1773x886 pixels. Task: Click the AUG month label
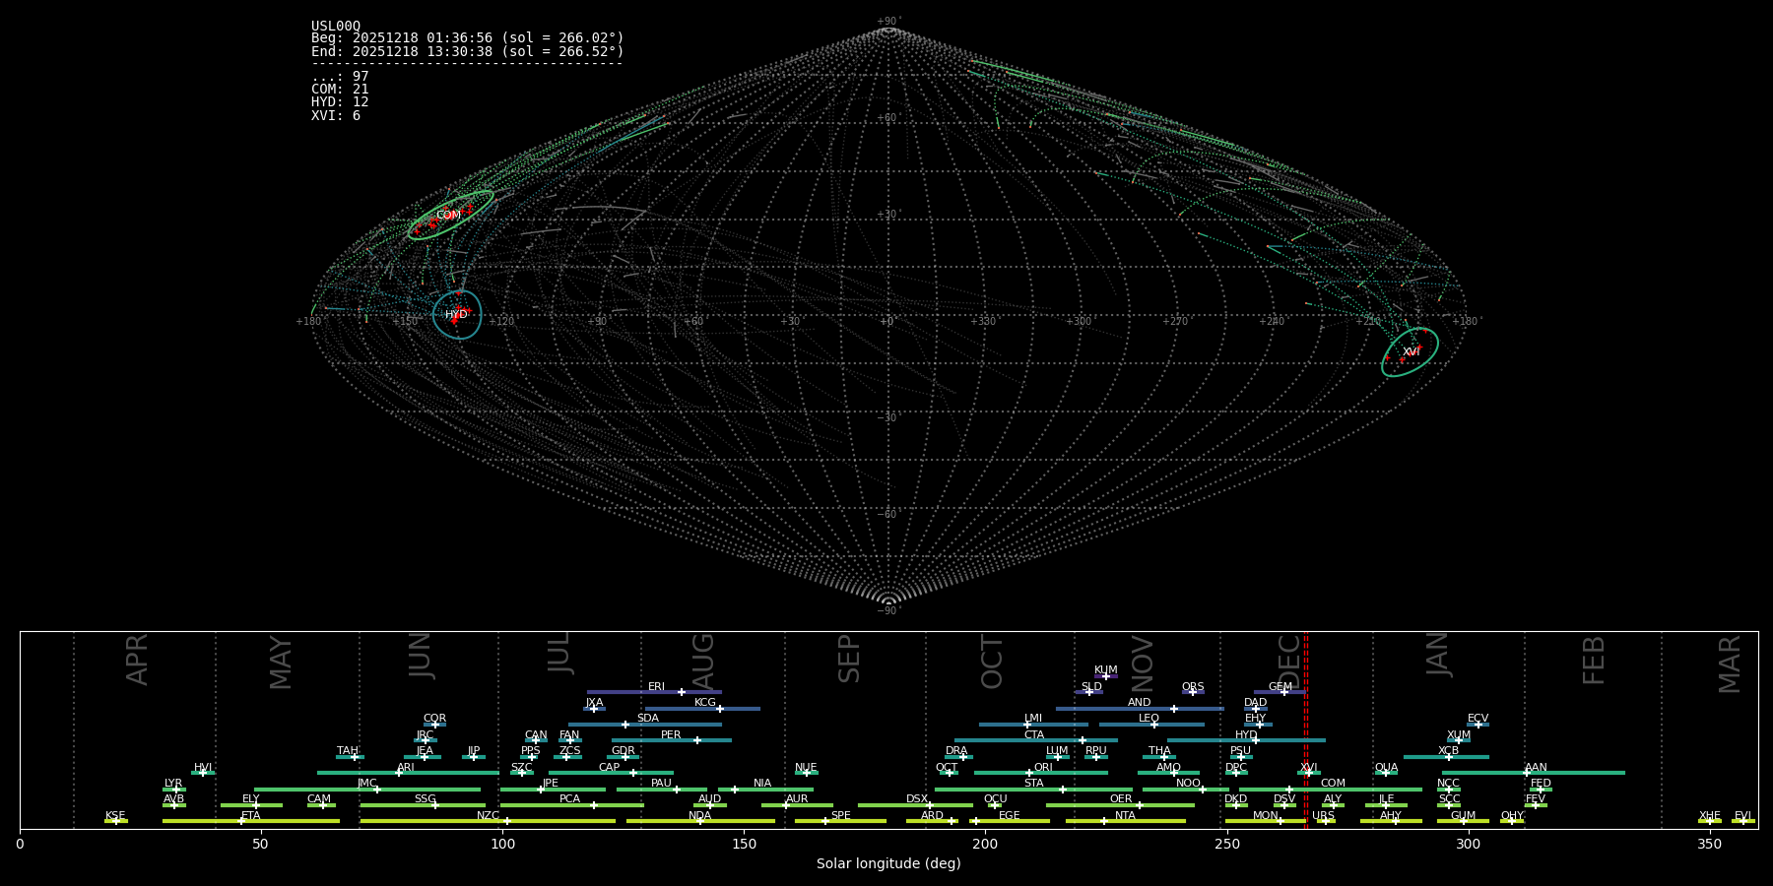coord(703,660)
